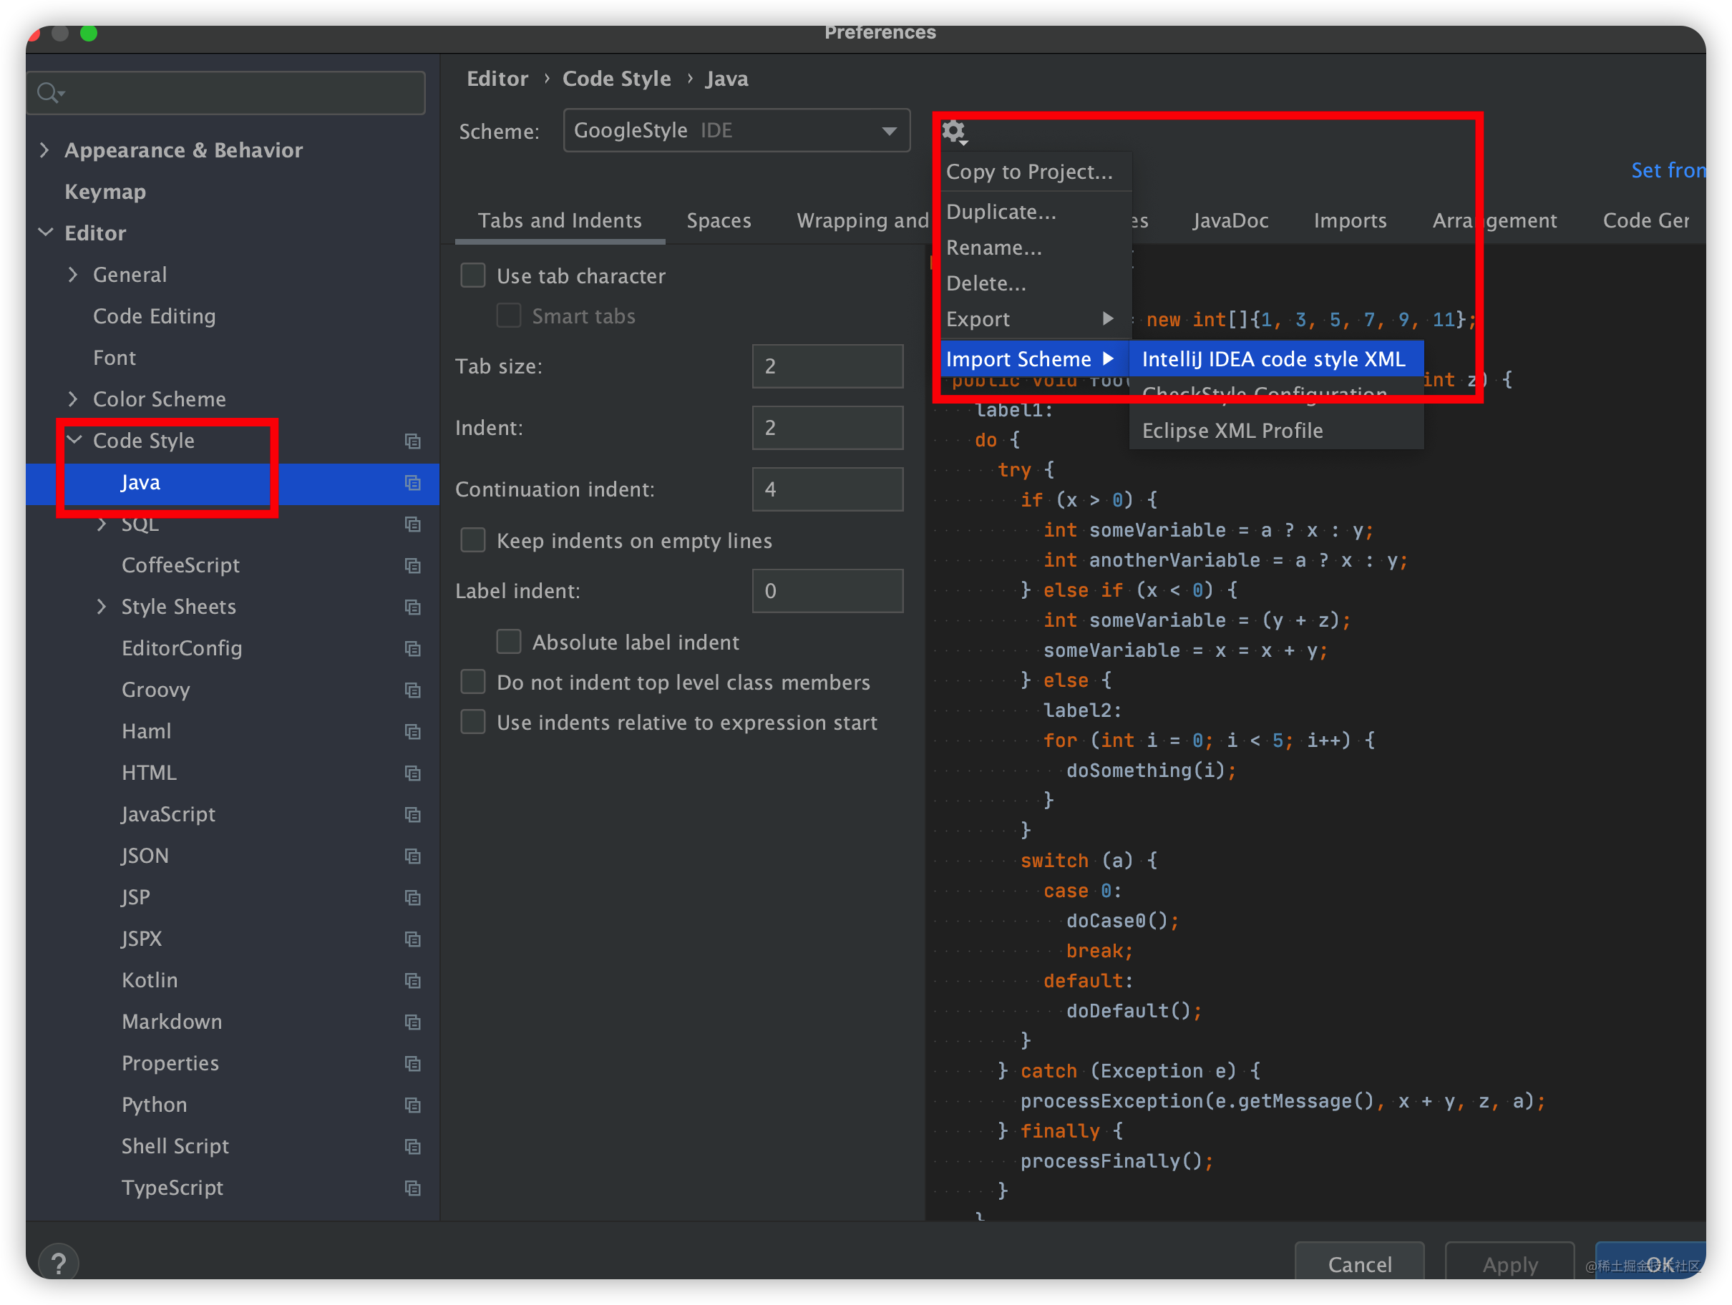The height and width of the screenshot is (1305, 1732).
Task: Click the scheme actions gear icon
Action: click(954, 132)
